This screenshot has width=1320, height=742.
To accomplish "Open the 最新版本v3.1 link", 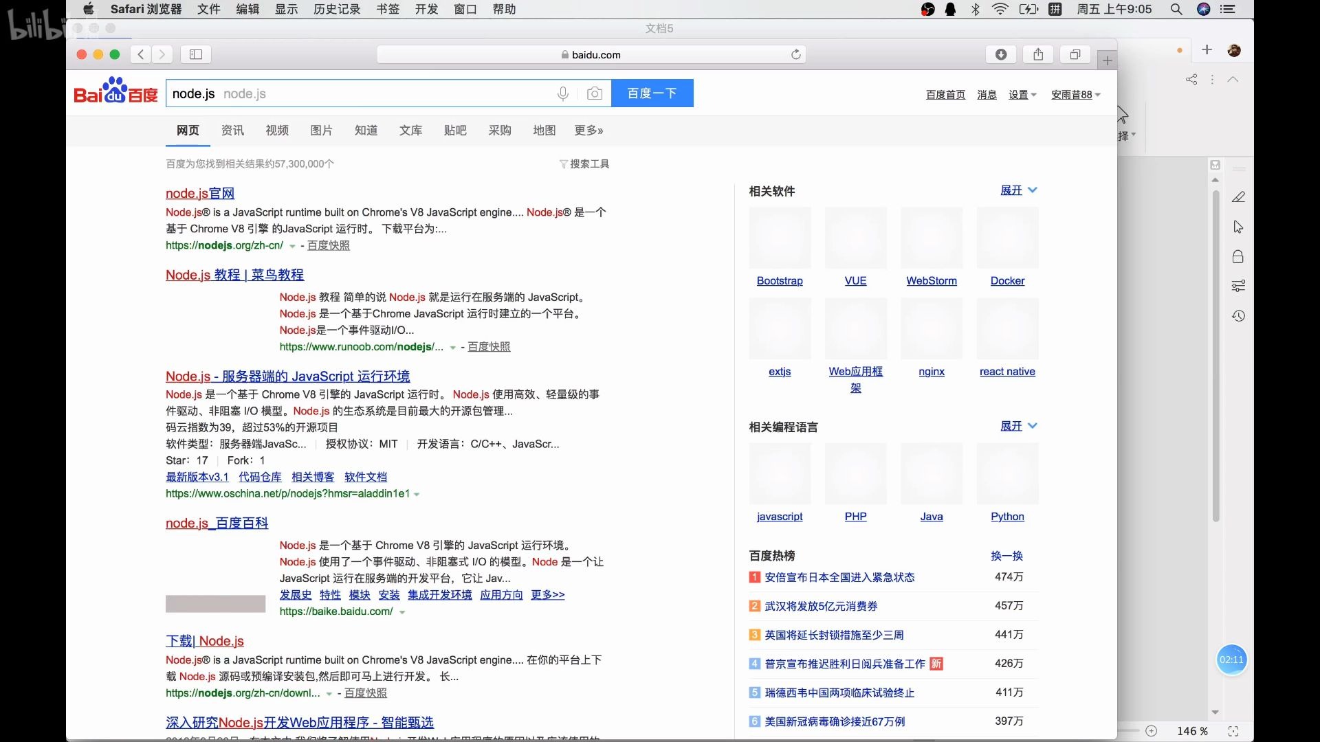I will tap(197, 477).
